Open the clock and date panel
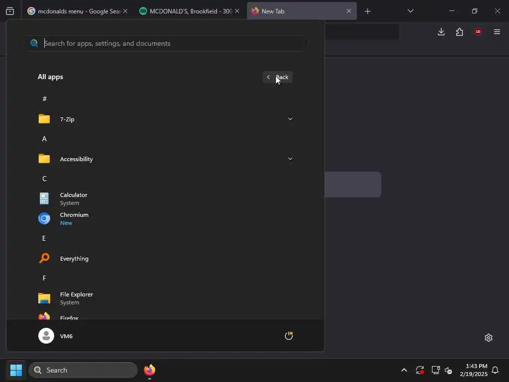This screenshot has height=382, width=509. tap(474, 370)
